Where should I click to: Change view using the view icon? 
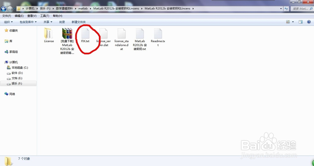[x=288, y=22]
